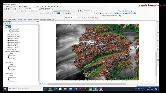The height and width of the screenshot is (93, 166).
Task: Click the Find binoculars icon
Action: tap(126, 13)
